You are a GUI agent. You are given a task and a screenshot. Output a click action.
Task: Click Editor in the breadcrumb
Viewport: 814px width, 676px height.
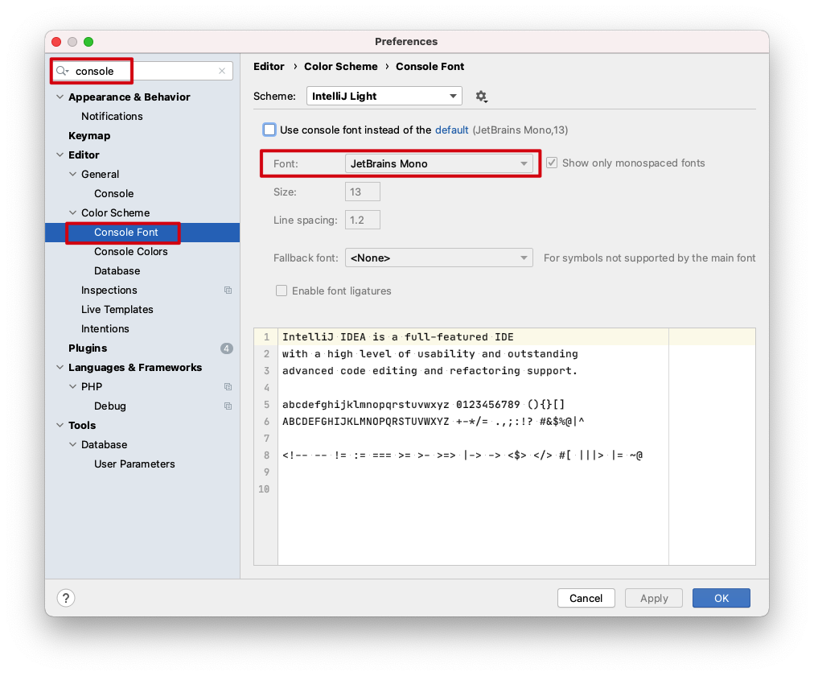point(269,67)
